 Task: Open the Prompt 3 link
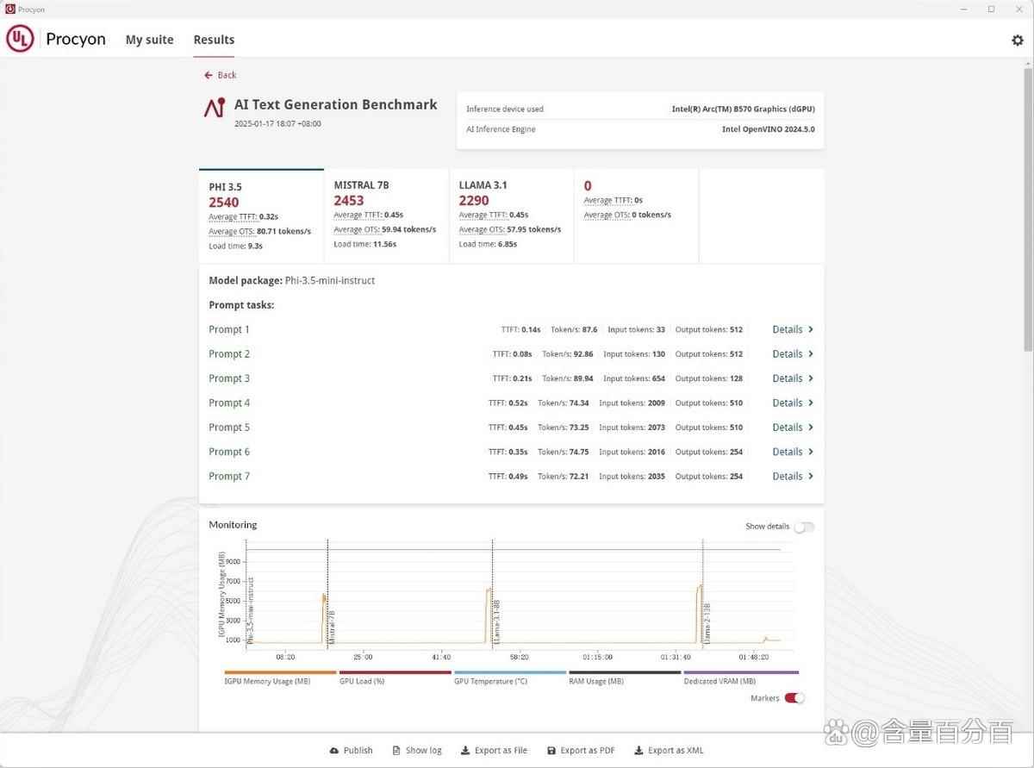[x=229, y=378]
